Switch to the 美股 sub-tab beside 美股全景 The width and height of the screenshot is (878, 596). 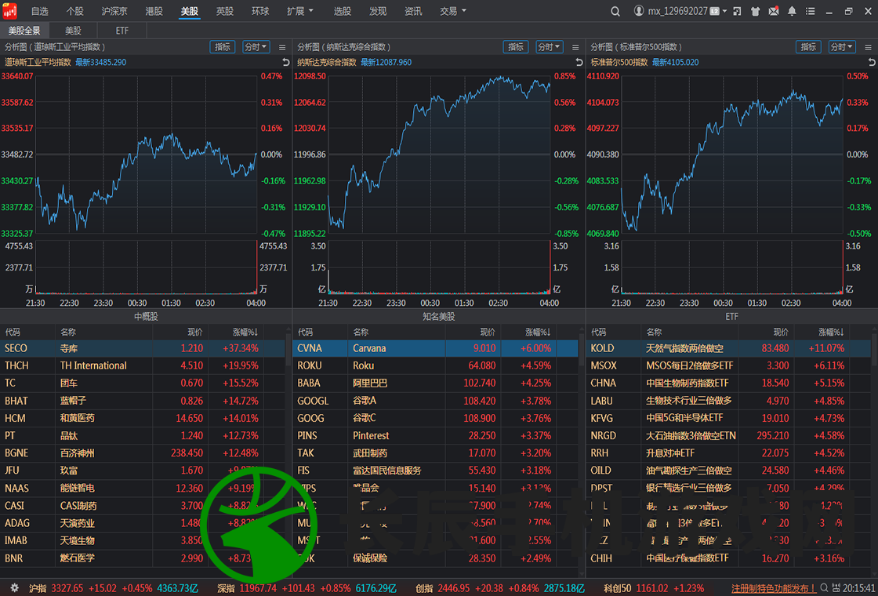click(74, 31)
